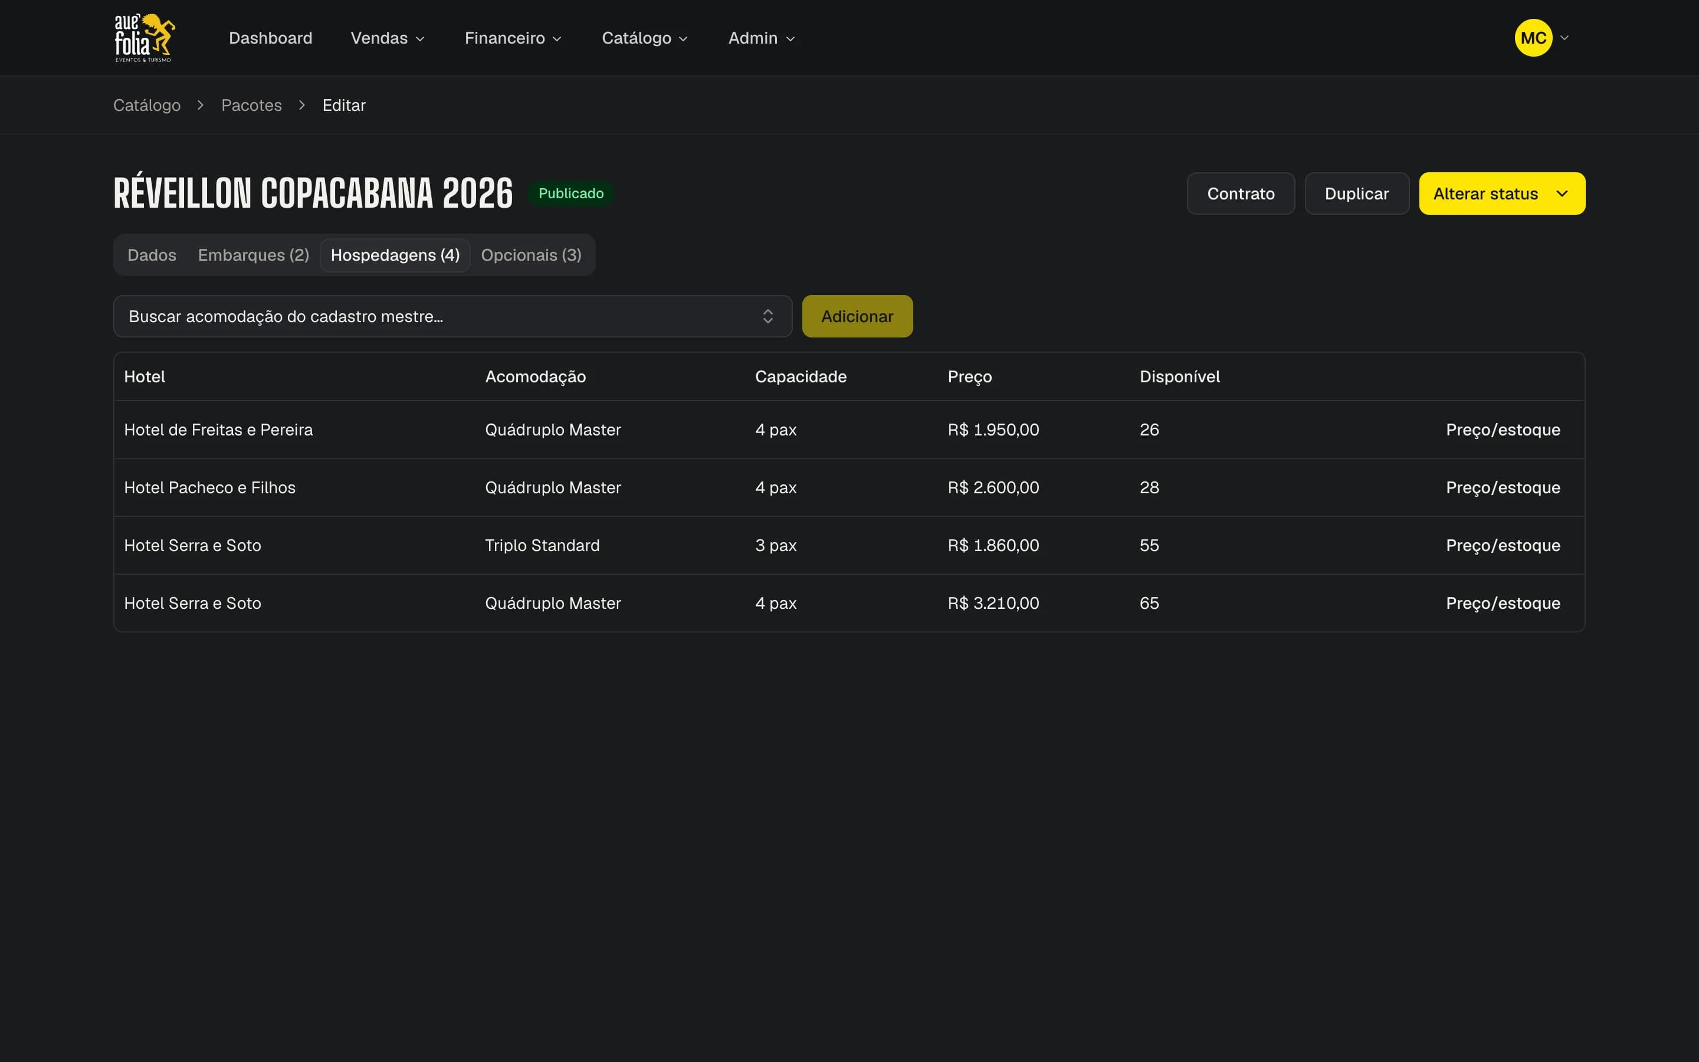Screen dimensions: 1699x1062
Task: Click the Auê Folia logo
Action: (x=145, y=38)
